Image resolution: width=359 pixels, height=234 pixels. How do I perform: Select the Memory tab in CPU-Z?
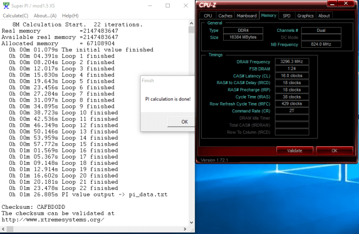point(269,15)
